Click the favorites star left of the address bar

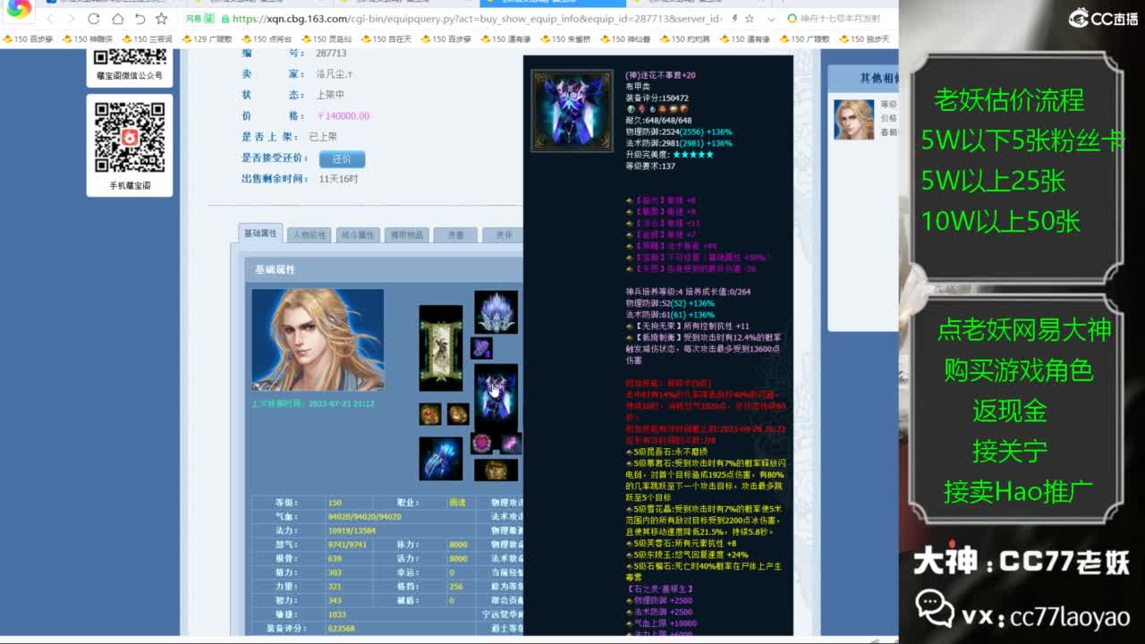point(161,19)
